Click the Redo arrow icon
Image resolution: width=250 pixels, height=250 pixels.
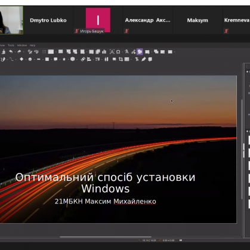19,52
